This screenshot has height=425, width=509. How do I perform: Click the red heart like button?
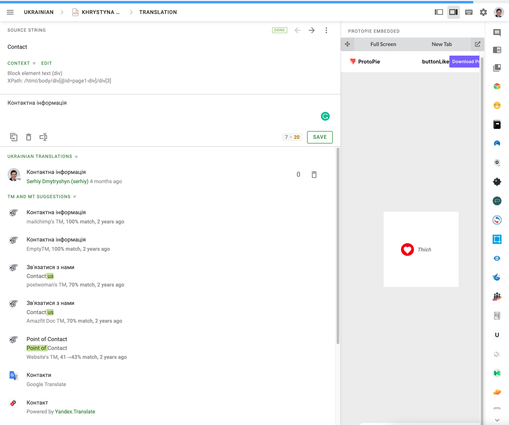407,250
